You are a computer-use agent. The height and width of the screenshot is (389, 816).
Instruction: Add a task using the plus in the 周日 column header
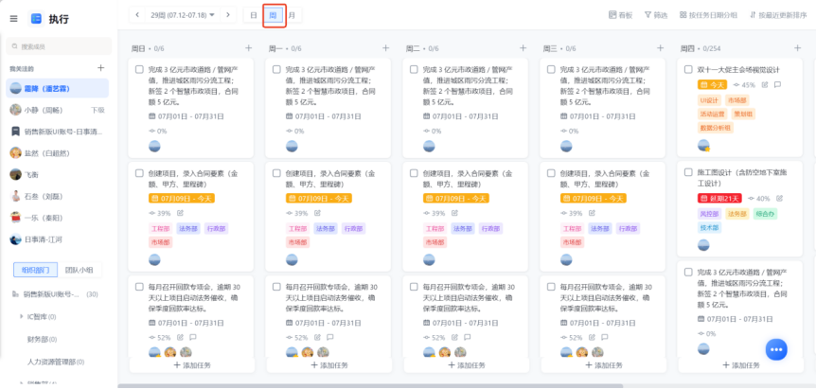tap(248, 48)
